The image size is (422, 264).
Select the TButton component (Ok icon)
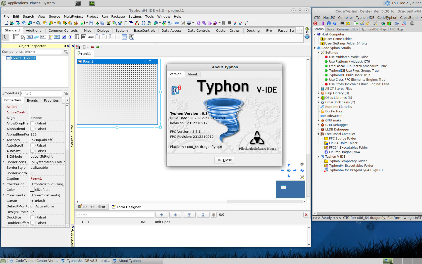[30, 37]
